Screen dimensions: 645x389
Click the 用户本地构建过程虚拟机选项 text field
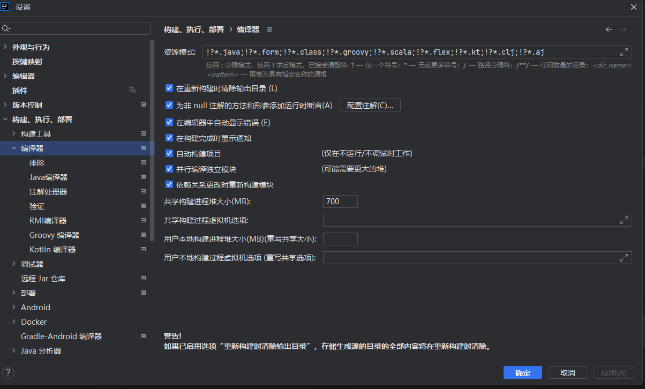[477, 258]
